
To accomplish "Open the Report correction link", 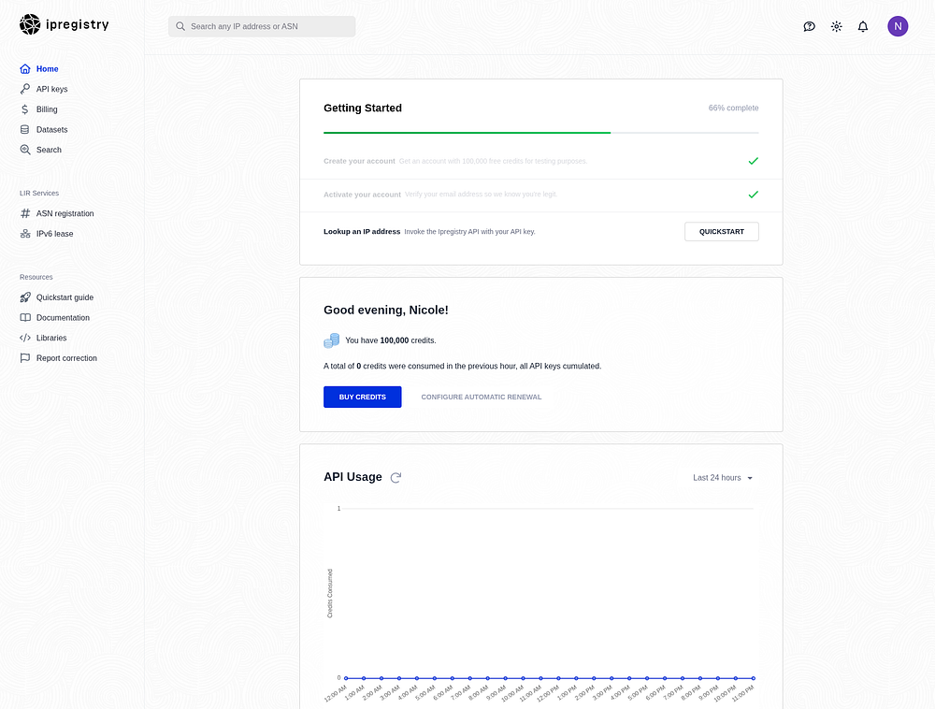I will point(66,358).
